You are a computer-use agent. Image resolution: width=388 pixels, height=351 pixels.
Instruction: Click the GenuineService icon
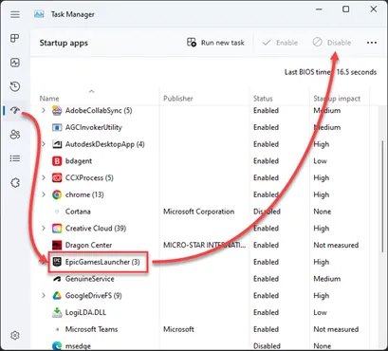click(x=57, y=279)
